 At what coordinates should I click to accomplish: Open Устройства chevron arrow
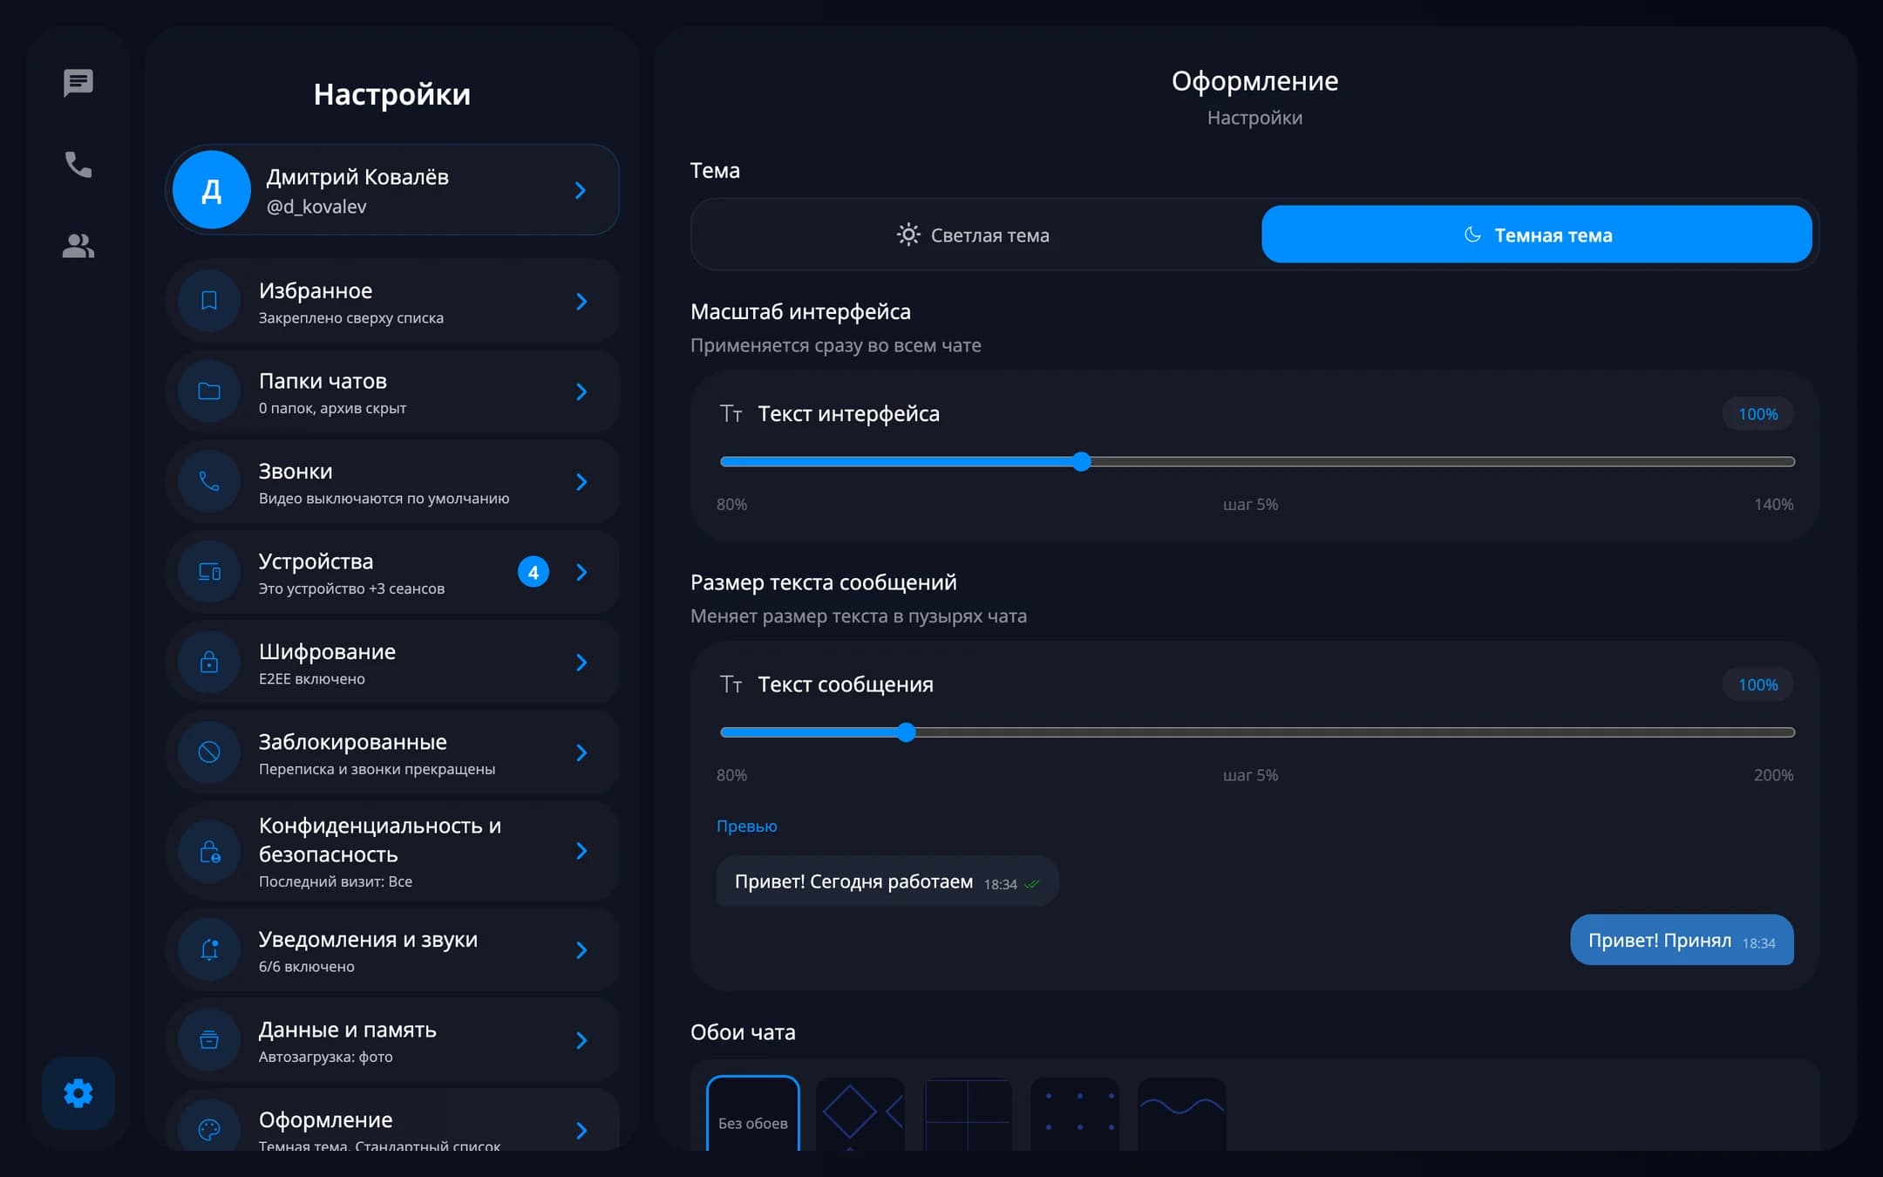581,572
